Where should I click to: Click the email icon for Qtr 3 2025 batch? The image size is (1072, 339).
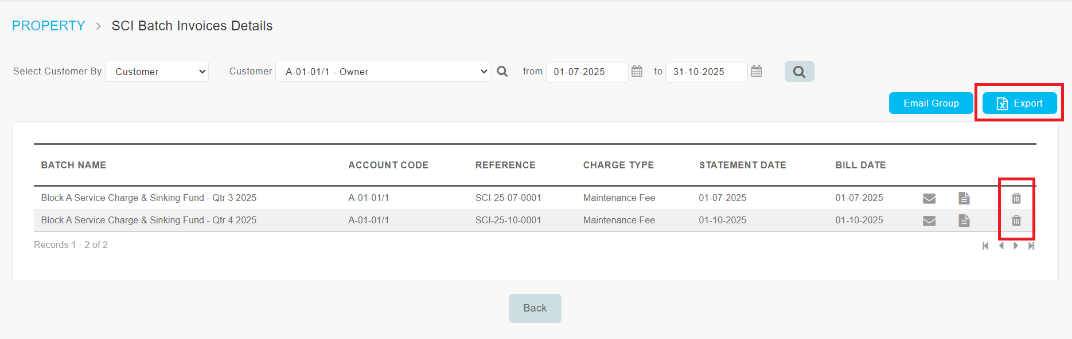(929, 198)
